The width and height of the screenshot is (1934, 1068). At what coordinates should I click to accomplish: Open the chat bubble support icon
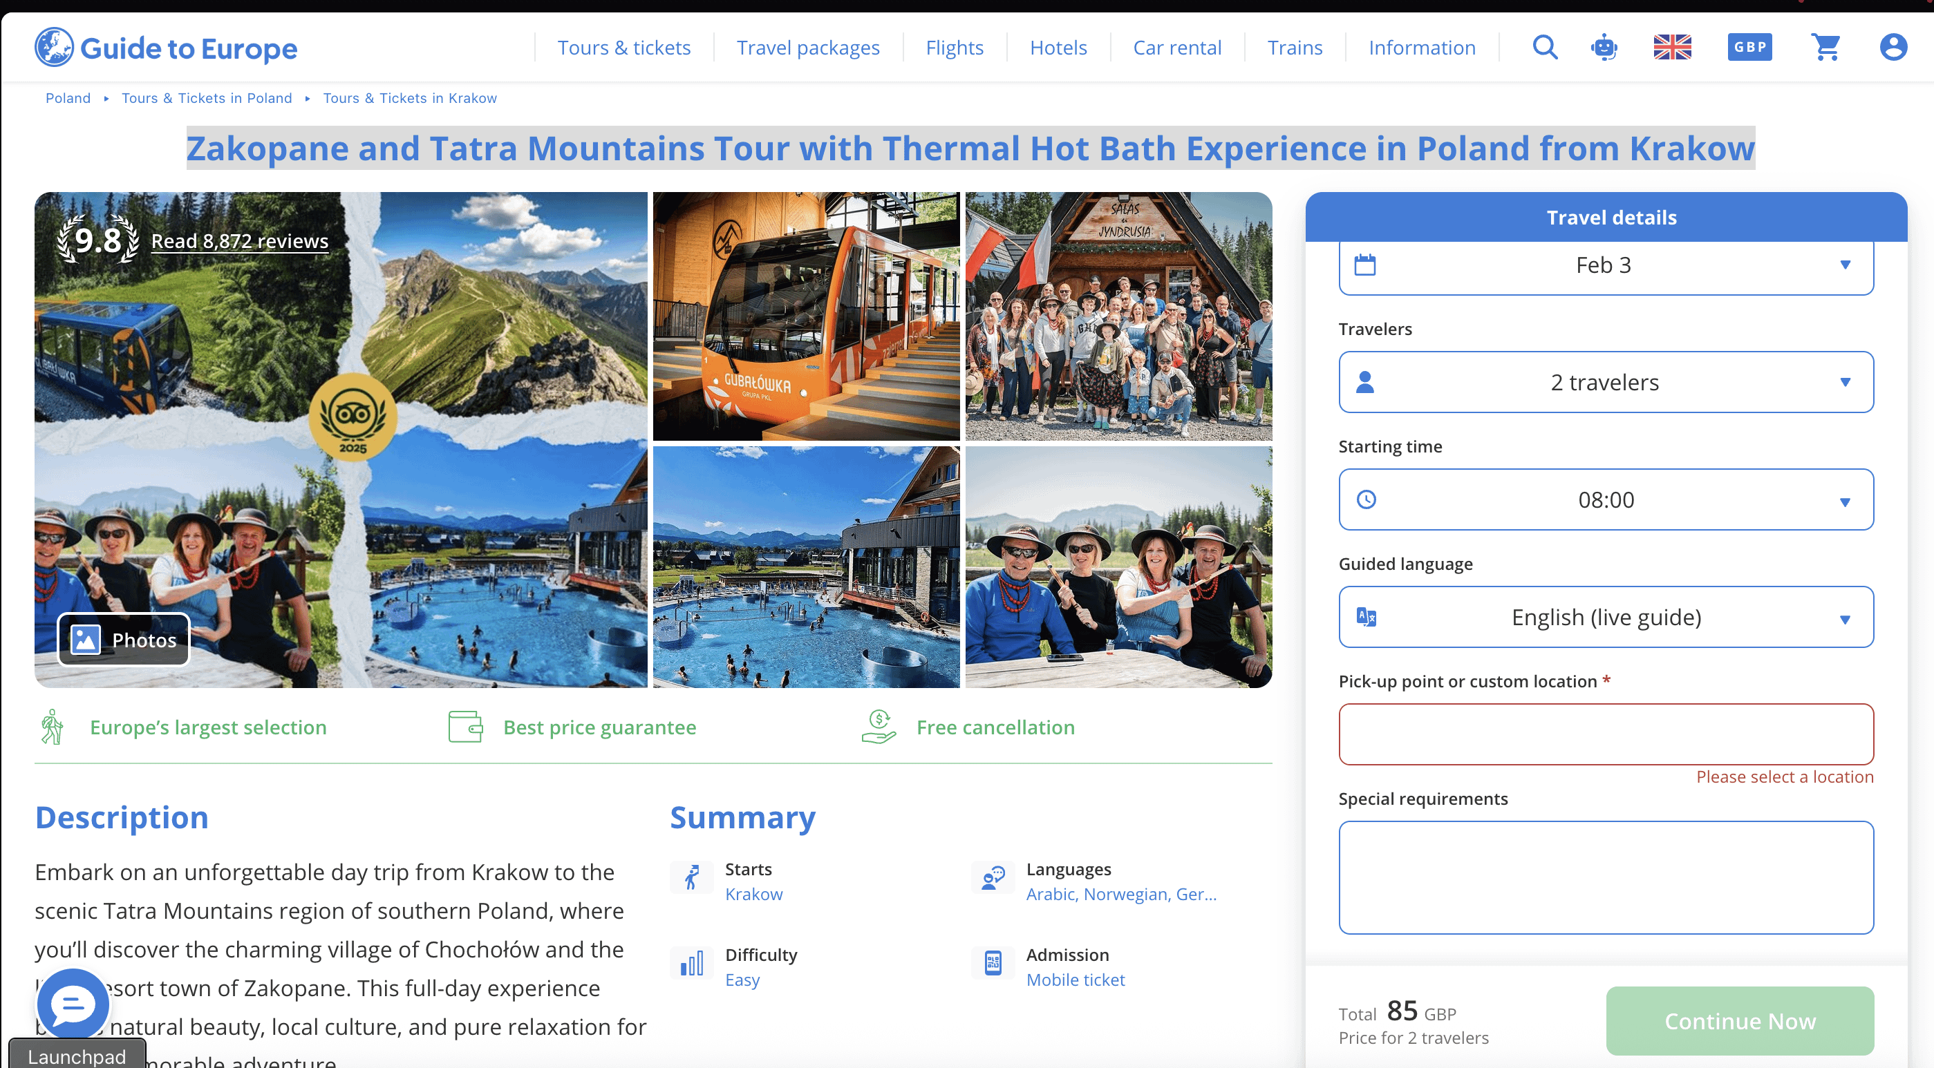click(x=73, y=1004)
